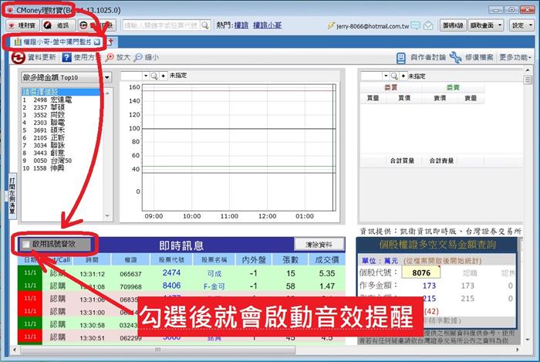Click the vertical scrollbar up arrow at right edge
Screen dimensions: 540x362
[x=528, y=70]
